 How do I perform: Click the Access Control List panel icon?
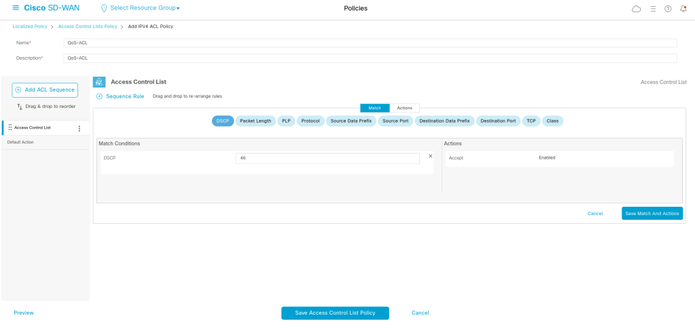coord(99,82)
